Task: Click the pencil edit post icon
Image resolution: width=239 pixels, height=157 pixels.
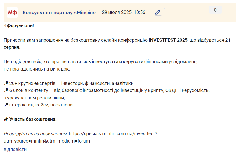Action: tap(158, 13)
